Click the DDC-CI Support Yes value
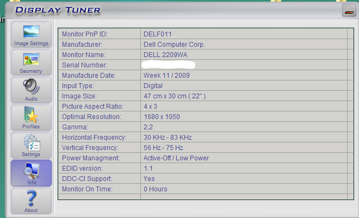The width and height of the screenshot is (359, 218). click(149, 179)
